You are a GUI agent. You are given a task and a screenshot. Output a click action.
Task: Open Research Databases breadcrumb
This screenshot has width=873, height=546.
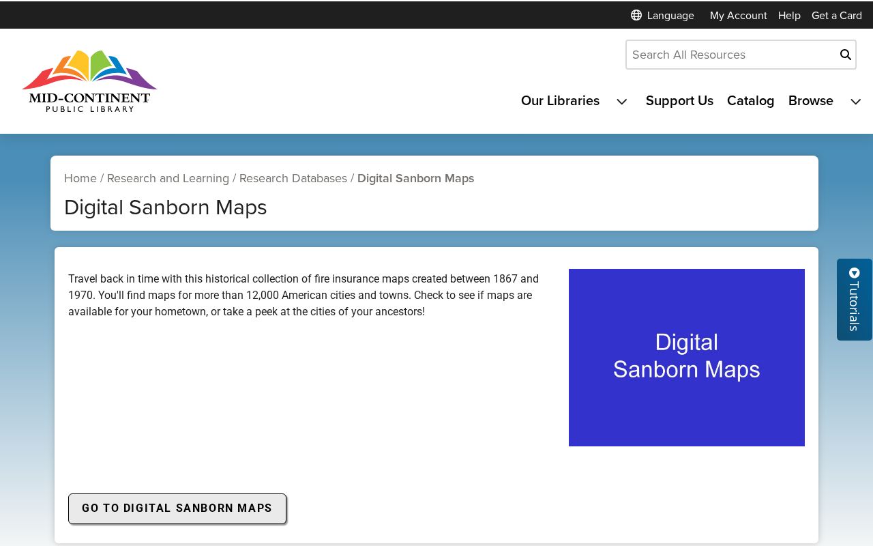pyautogui.click(x=293, y=178)
